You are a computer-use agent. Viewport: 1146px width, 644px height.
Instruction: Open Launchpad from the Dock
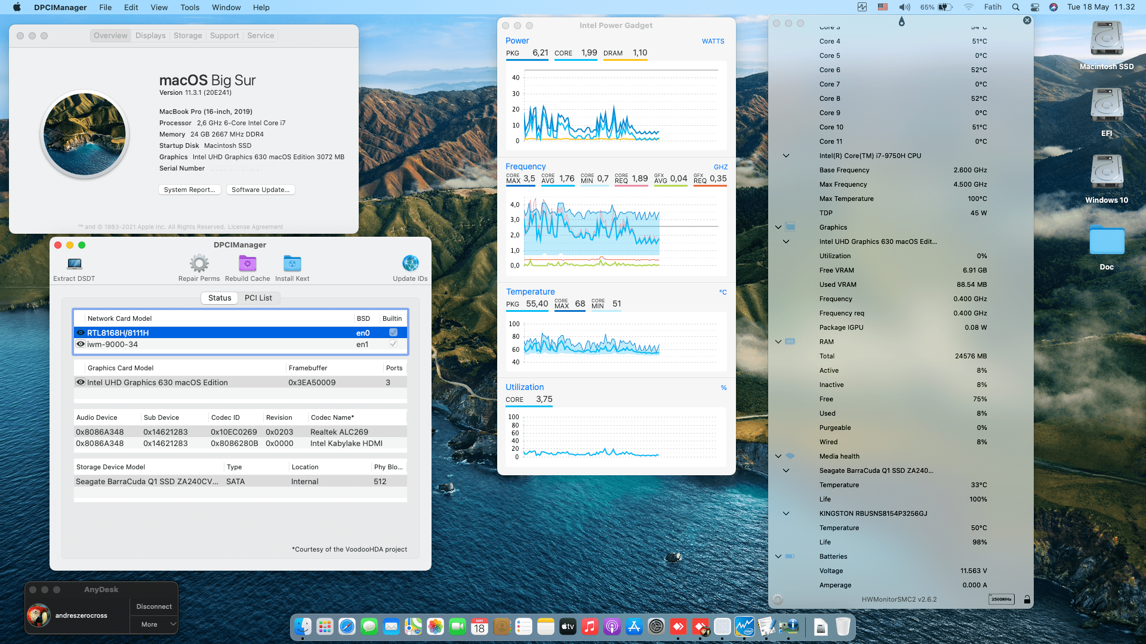coord(325,627)
